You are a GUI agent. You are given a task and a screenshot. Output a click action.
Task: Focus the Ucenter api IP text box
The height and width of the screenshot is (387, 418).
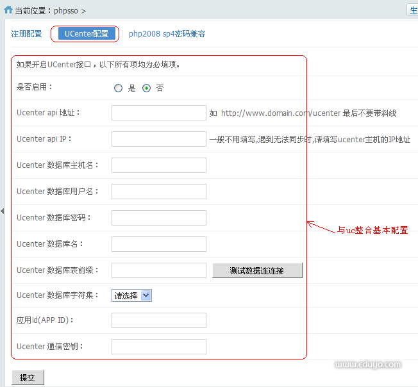pyautogui.click(x=158, y=139)
